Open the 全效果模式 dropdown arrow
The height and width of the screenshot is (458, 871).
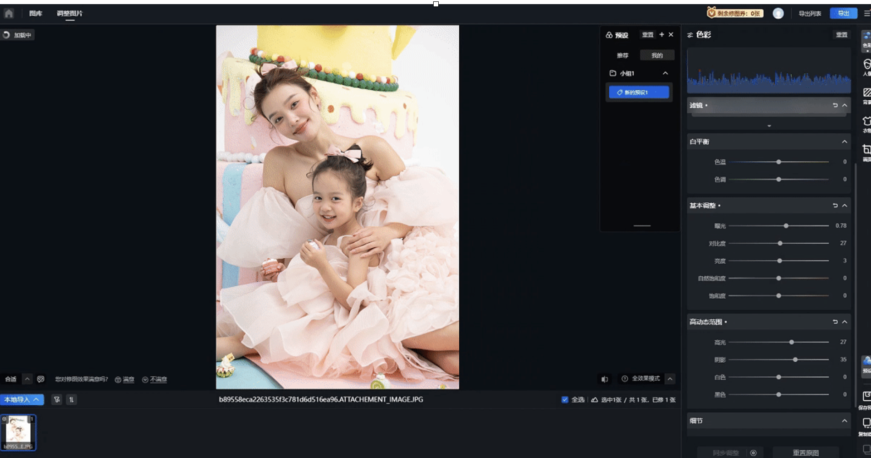click(x=670, y=379)
